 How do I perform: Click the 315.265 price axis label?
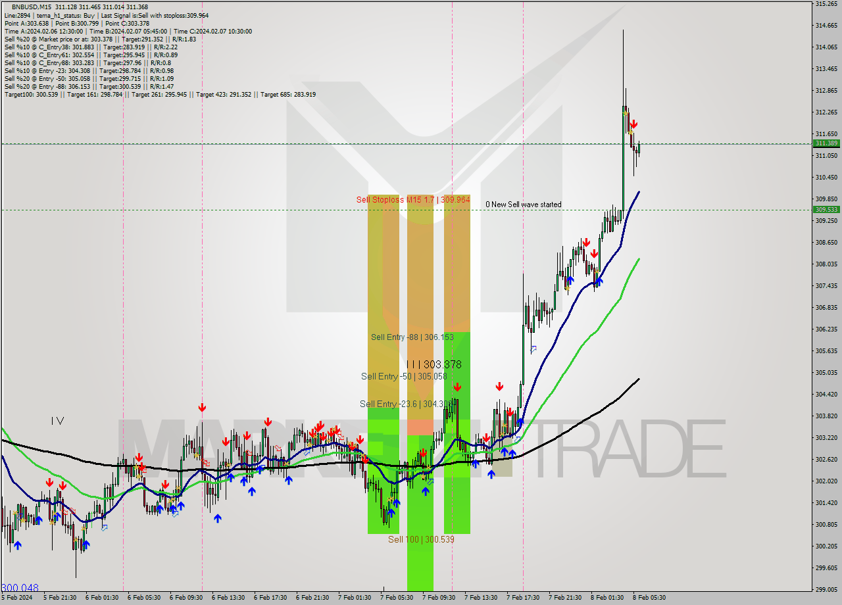(x=826, y=4)
